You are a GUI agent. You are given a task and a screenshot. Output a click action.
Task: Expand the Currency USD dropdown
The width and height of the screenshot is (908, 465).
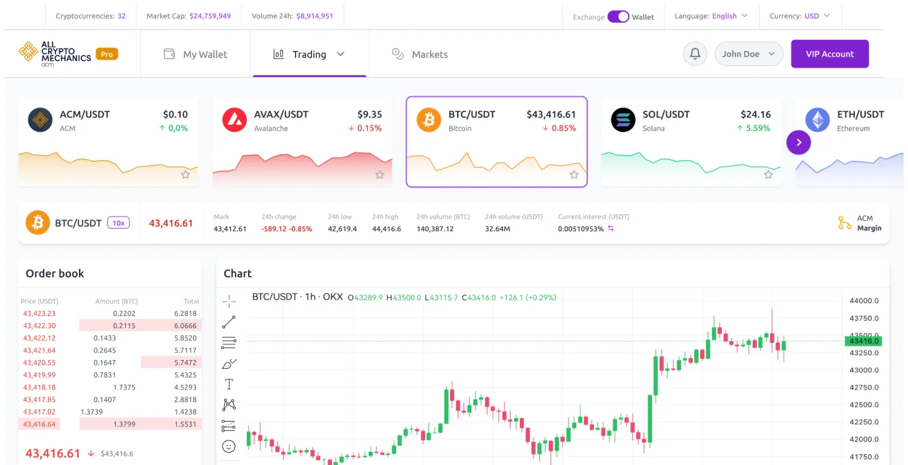pyautogui.click(x=800, y=16)
